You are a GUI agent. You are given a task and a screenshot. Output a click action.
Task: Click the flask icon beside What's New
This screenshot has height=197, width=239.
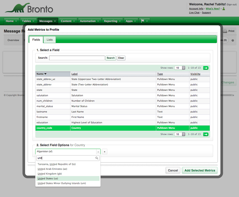(224, 9)
